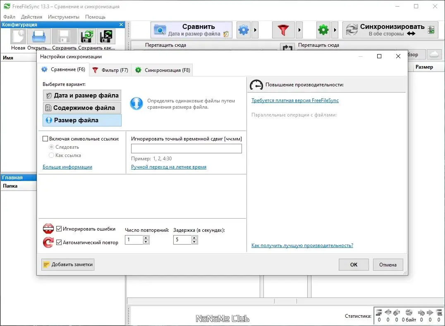
Task: Click the swap sides icon
Action: pyautogui.click(x=287, y=48)
